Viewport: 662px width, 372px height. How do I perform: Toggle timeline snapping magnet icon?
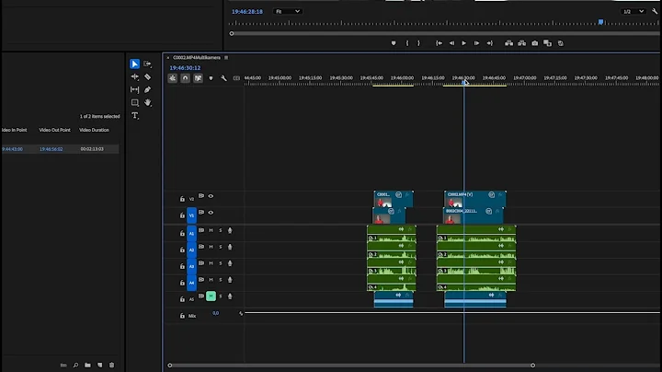pos(185,78)
